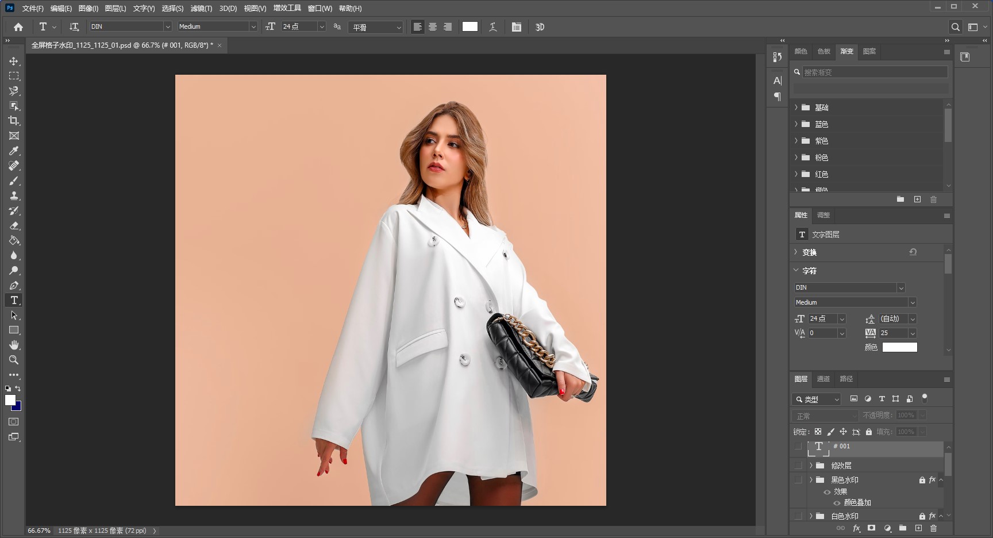Viewport: 993px width, 538px height.
Task: Select the Crop tool
Action: tap(14, 121)
